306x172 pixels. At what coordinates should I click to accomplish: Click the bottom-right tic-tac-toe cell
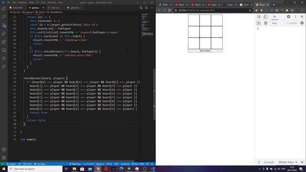tap(217, 43)
